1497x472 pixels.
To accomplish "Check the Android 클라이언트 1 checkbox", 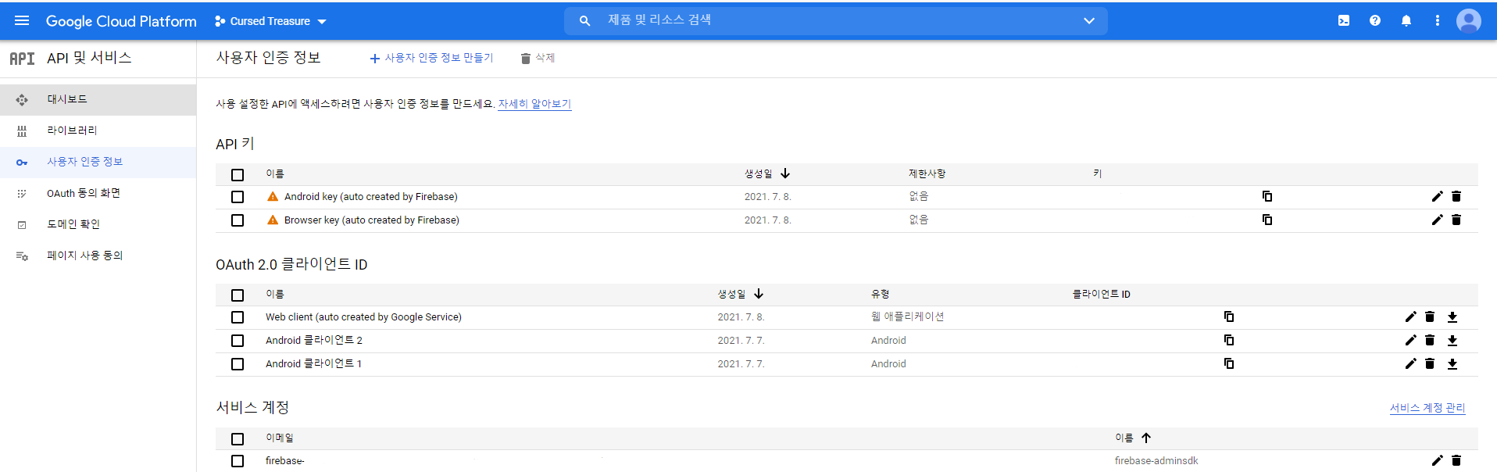I will 238,364.
